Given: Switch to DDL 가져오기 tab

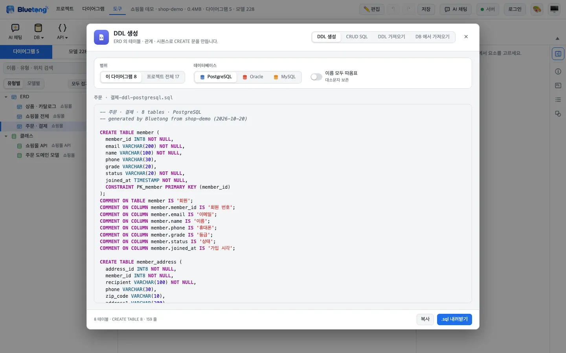Looking at the screenshot, I should point(391,37).
